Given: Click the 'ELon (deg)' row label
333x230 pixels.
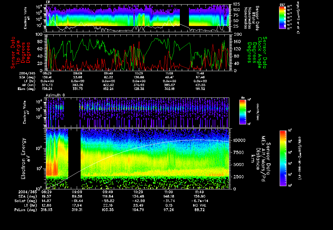Looking at the screenshot, I should (x=26, y=89).
